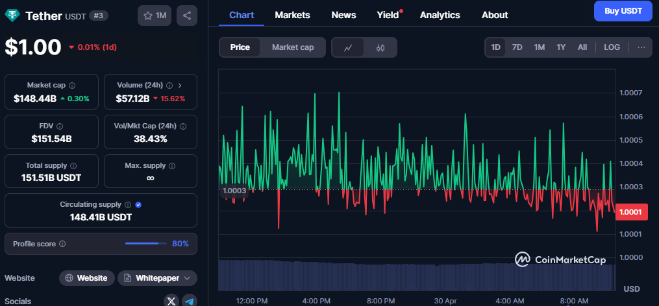
Task: Select the line chart icon
Action: [x=348, y=47]
